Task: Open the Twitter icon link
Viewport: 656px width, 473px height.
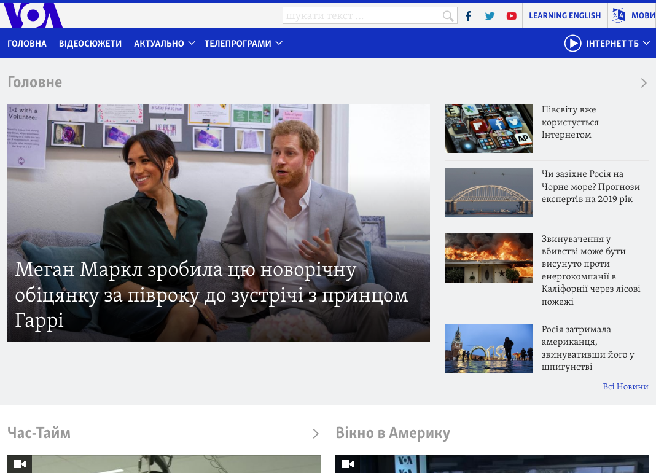Action: tap(490, 16)
